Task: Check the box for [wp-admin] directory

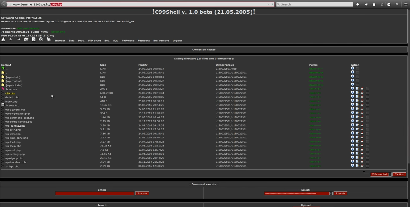Action: coord(357,77)
